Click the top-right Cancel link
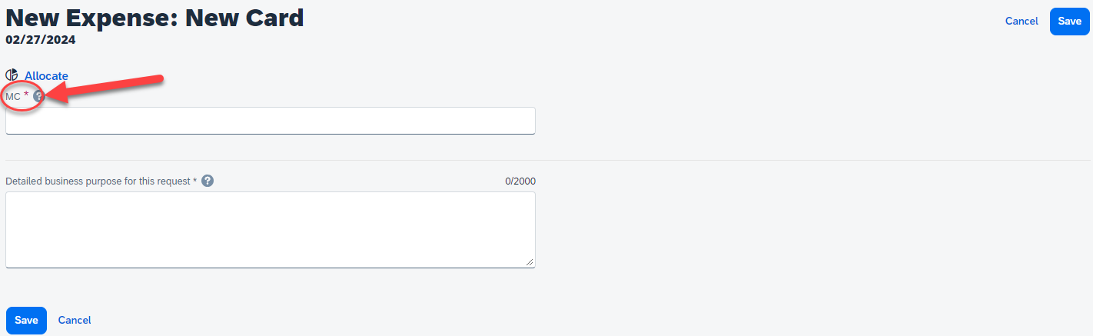Image resolution: width=1093 pixels, height=336 pixels. click(x=1022, y=21)
